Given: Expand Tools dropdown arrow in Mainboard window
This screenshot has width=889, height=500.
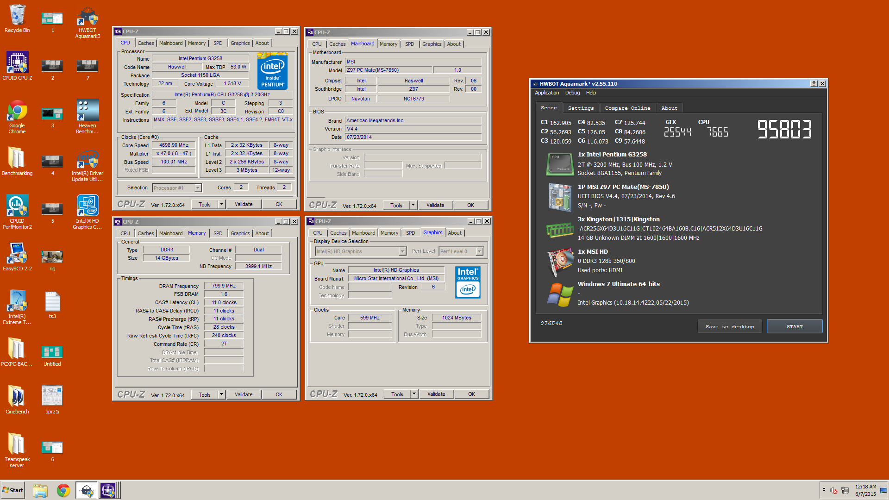Looking at the screenshot, I should (413, 205).
